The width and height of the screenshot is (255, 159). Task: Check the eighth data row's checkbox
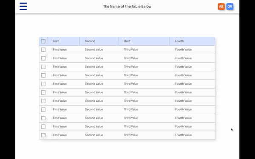43,109
